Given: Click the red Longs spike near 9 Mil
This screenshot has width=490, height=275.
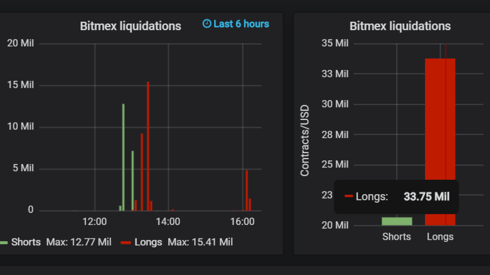Looking at the screenshot, I should [142, 172].
